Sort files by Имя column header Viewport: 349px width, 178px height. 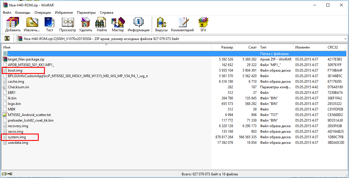tap(106, 47)
